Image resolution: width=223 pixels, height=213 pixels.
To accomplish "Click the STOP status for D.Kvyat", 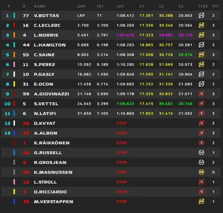I will click(x=121, y=123).
